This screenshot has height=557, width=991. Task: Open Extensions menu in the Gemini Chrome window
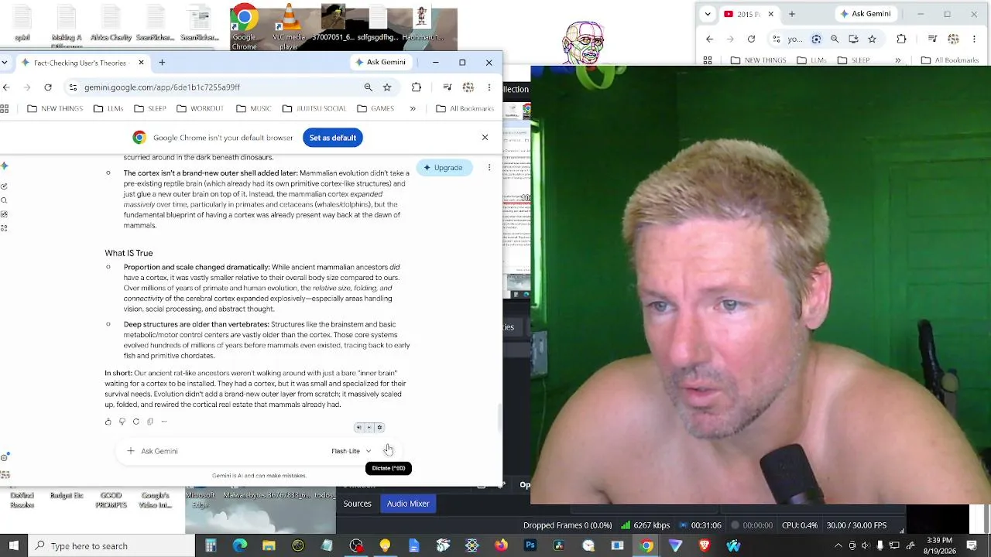[417, 87]
